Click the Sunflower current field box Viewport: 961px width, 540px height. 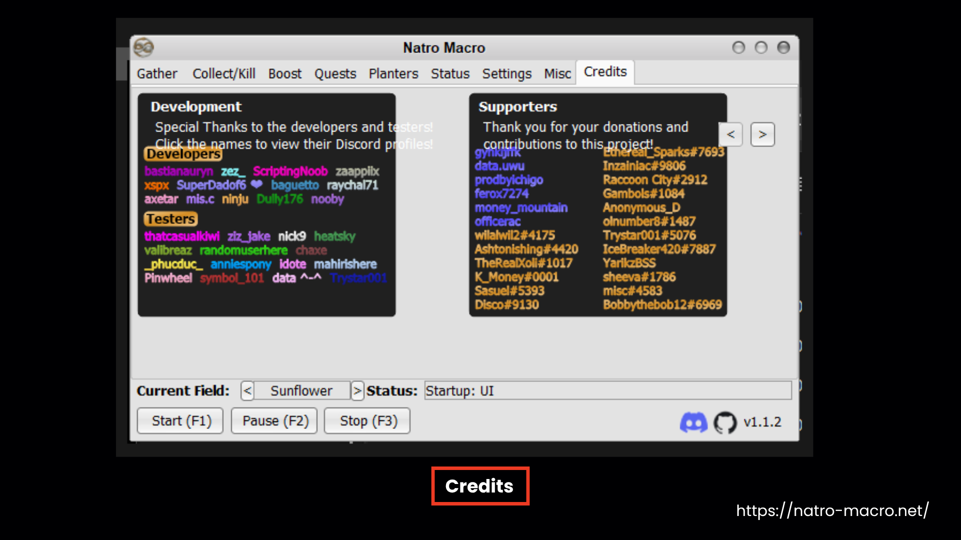click(302, 390)
